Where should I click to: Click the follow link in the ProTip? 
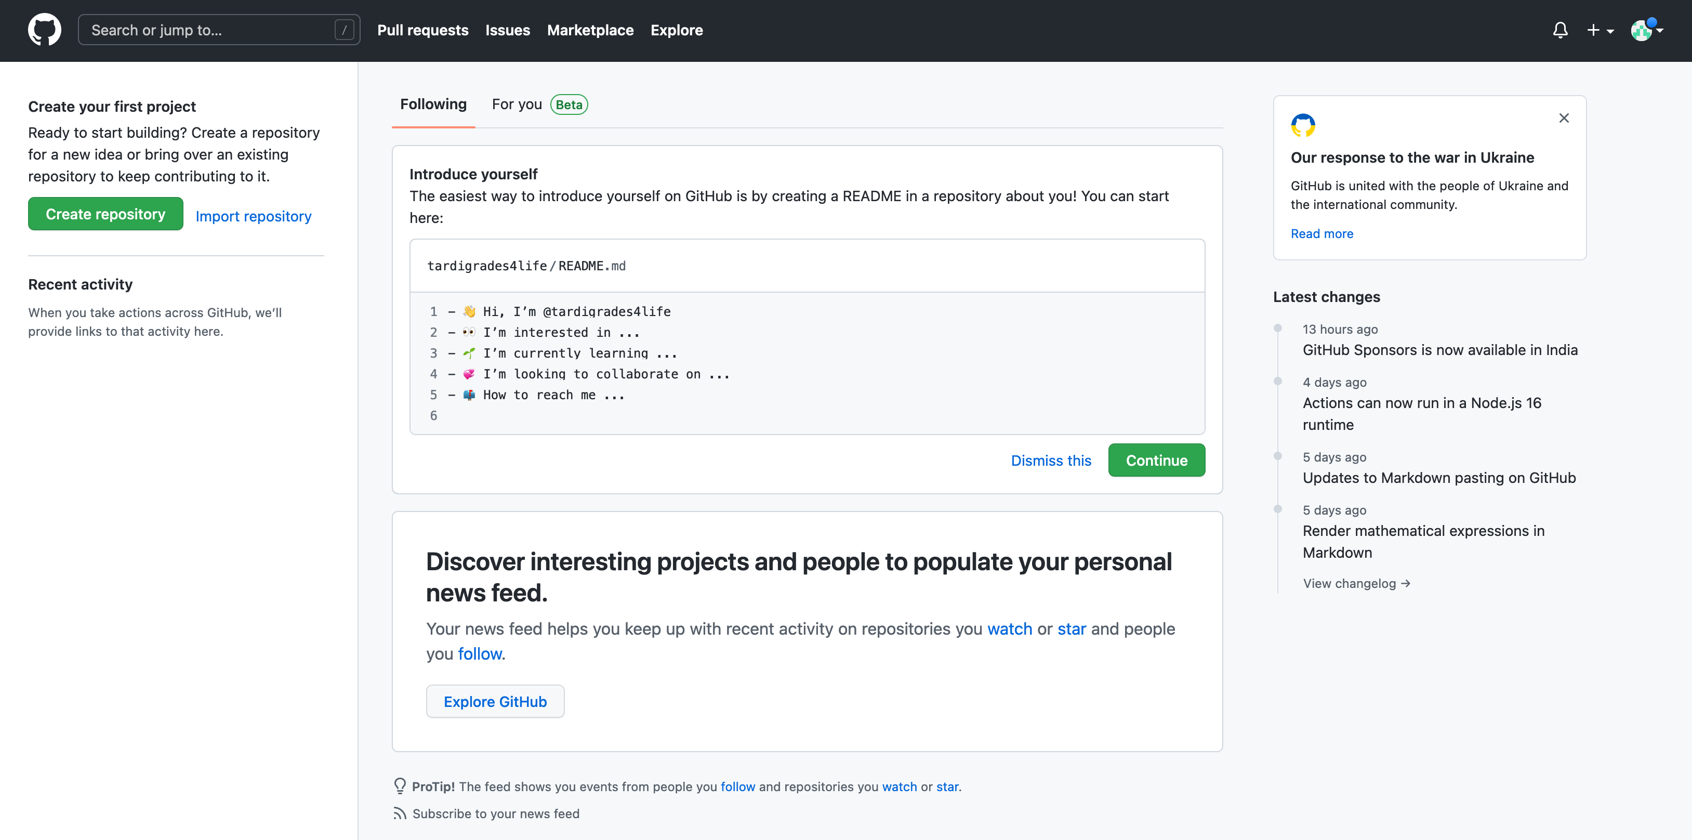click(737, 787)
